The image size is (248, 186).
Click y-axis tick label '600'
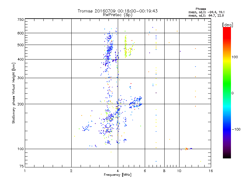[x=20, y=33]
